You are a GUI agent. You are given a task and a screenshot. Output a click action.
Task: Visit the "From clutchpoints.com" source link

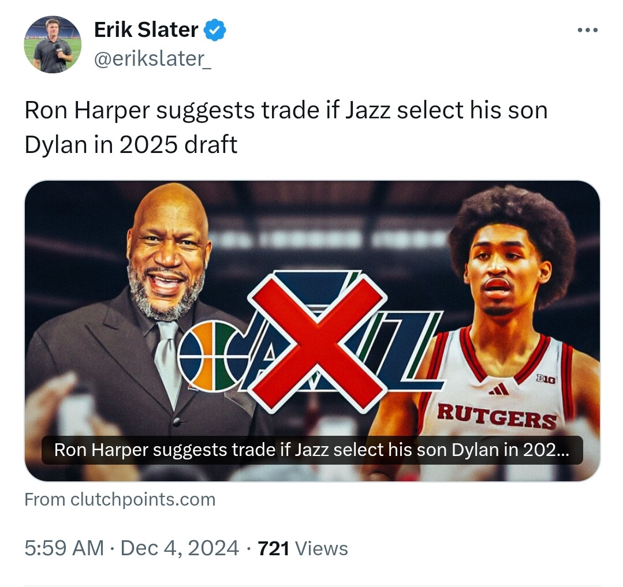click(120, 499)
